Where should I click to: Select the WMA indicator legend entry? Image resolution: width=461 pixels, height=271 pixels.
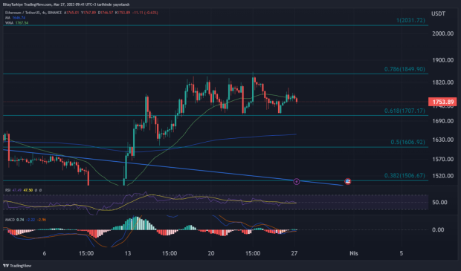[x=17, y=22]
